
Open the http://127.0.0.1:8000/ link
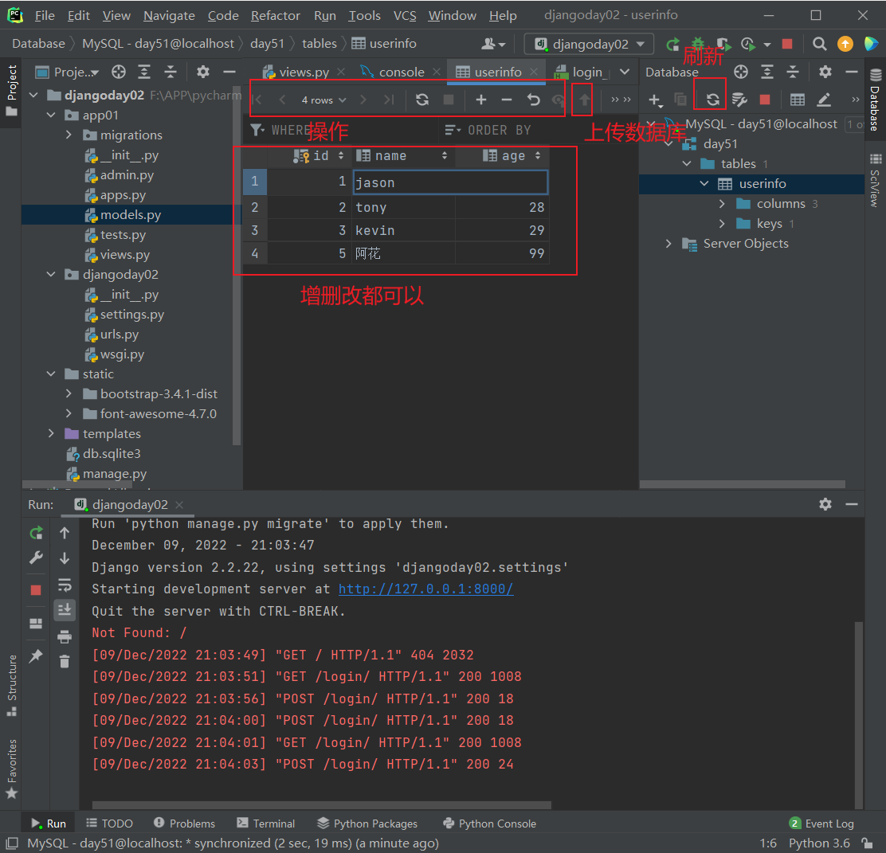click(x=425, y=589)
